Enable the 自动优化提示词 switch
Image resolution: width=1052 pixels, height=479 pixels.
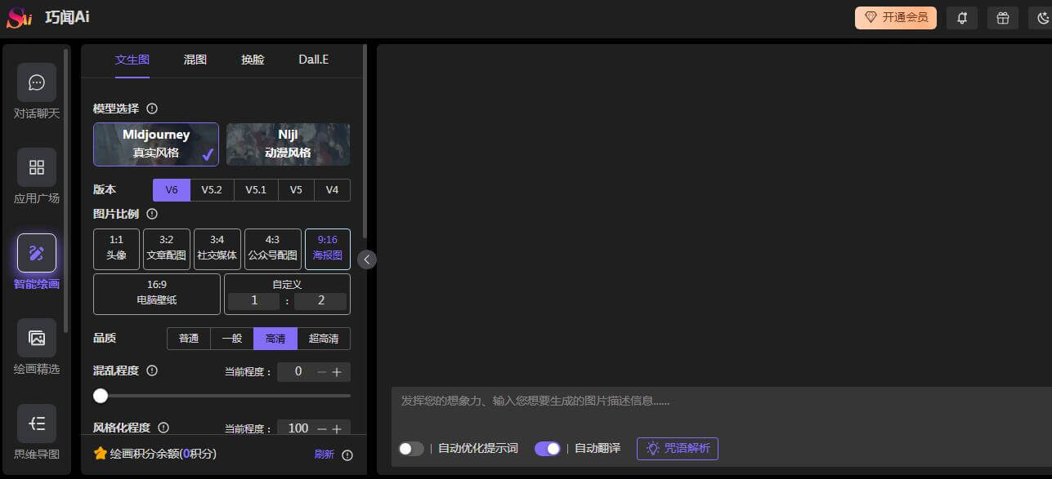click(411, 449)
